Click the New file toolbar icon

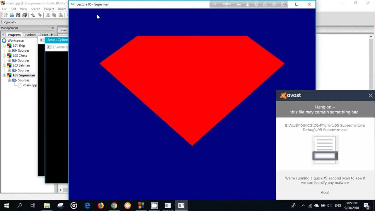5,15
